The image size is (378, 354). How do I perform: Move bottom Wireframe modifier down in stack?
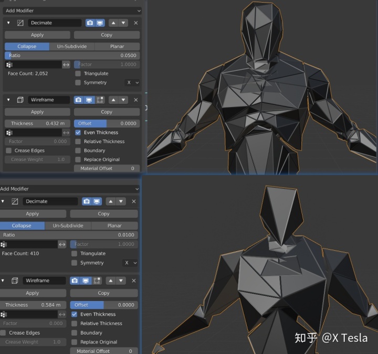[x=121, y=281]
